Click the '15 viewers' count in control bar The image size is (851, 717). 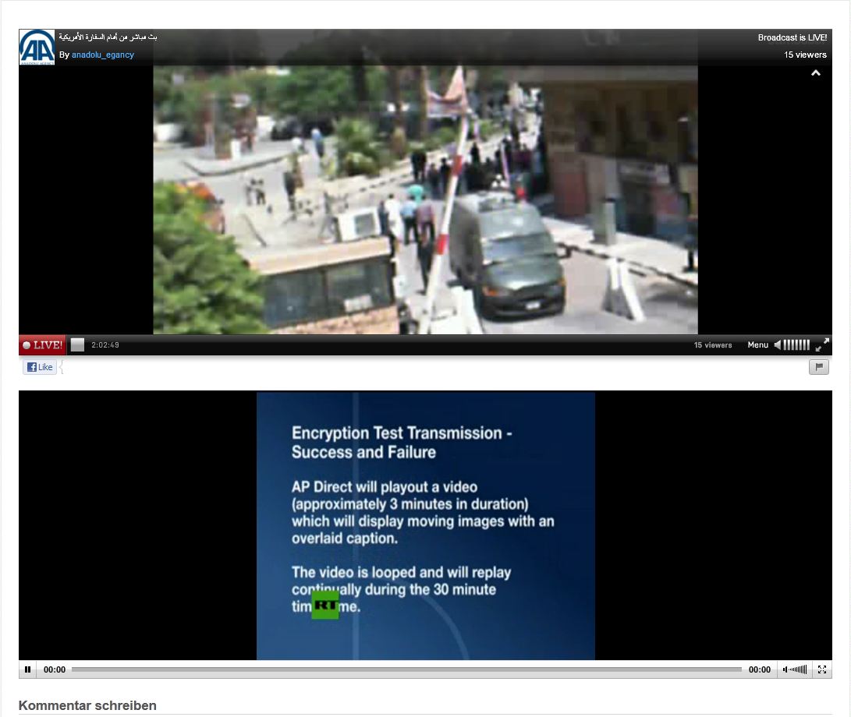pos(713,345)
